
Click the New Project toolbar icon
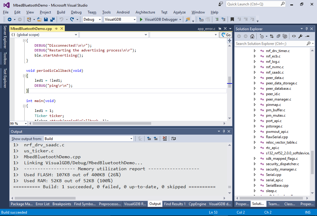[29, 19]
